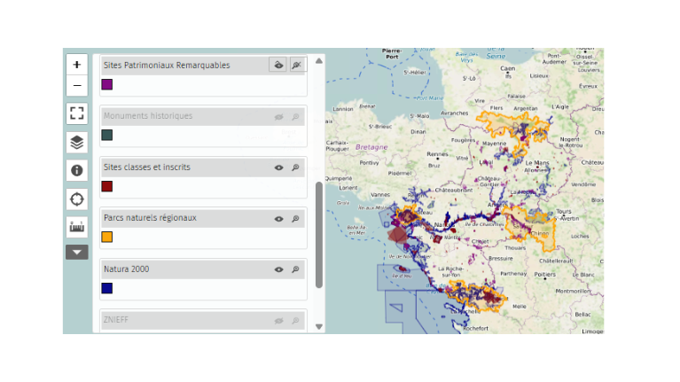Select the Sites Patrimoniaux Remarquables layer title
Image resolution: width=680 pixels, height=382 pixels.
click(x=167, y=66)
